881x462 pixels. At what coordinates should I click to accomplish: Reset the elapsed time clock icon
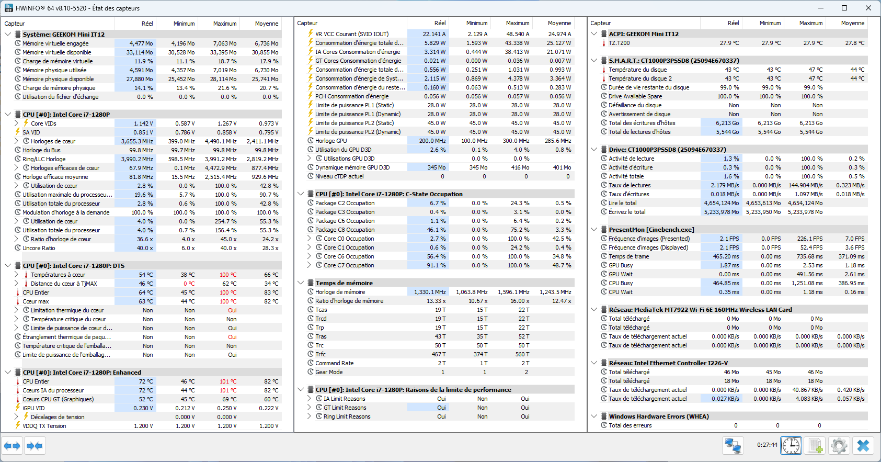point(791,446)
